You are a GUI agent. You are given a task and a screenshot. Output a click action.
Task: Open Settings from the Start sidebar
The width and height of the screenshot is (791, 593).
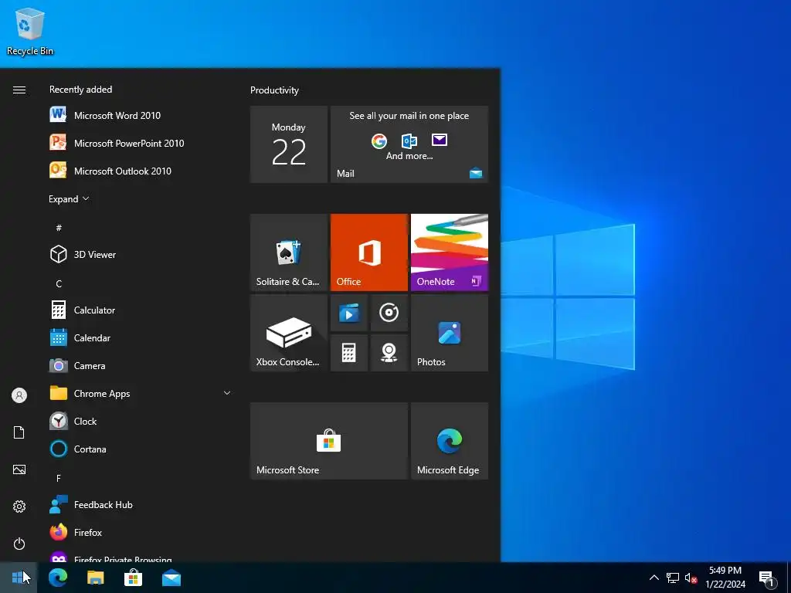[x=19, y=507]
